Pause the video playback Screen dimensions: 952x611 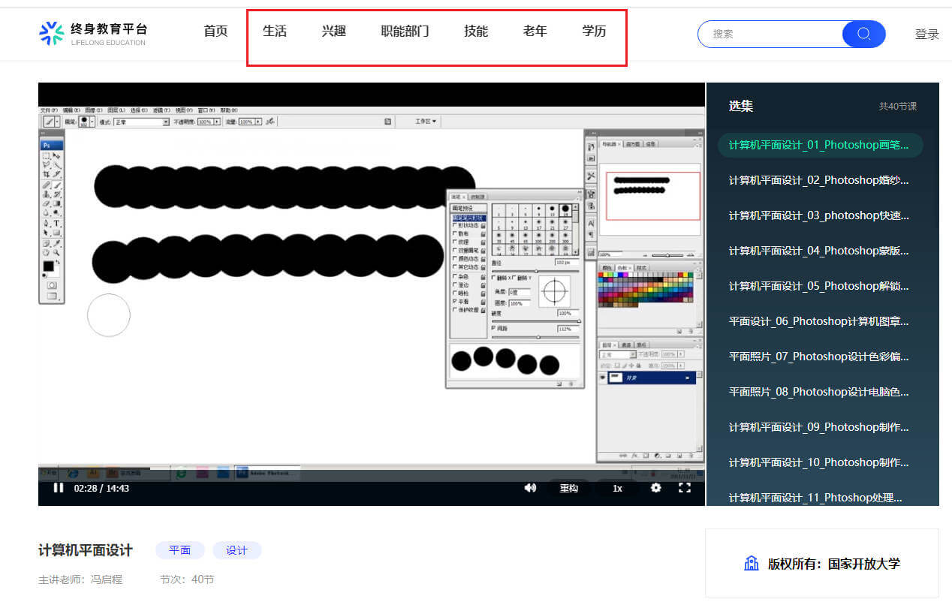click(x=58, y=488)
